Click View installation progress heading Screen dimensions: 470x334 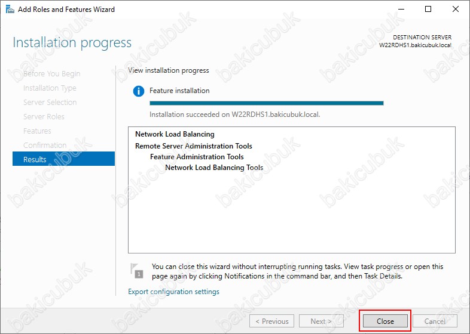pos(169,70)
